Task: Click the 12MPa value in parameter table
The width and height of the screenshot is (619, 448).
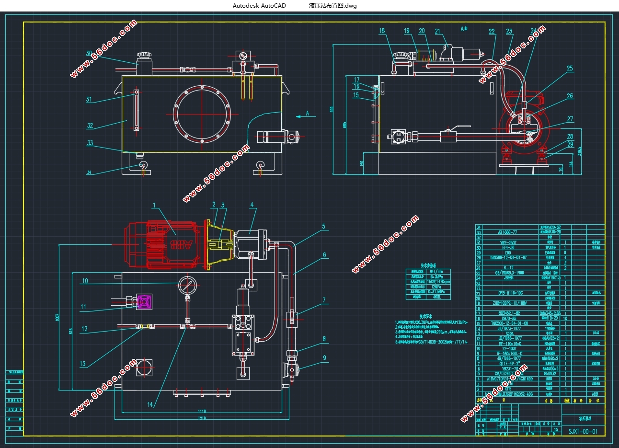Action: click(436, 287)
